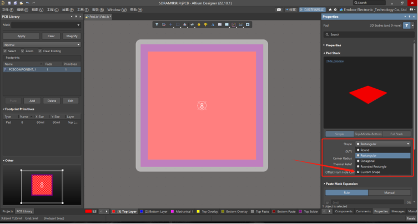Screen dimensions: 418x224
Task: Click the blue filter button in Properties panel
Action: [406, 26]
